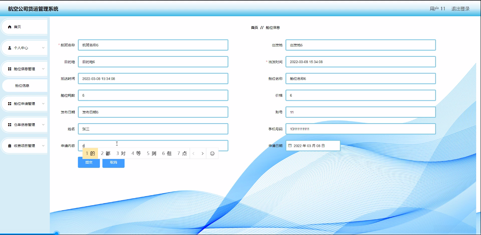Expand the 个人中心 menu chevron
481x235 pixels.
click(x=43, y=48)
